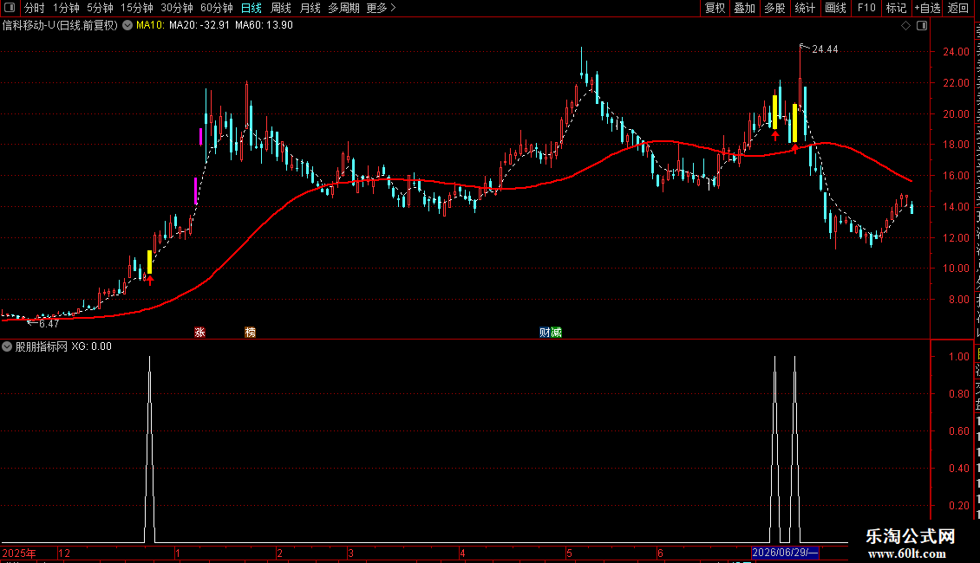Click the MA20: -32.91 value
The height and width of the screenshot is (563, 980).
click(199, 25)
